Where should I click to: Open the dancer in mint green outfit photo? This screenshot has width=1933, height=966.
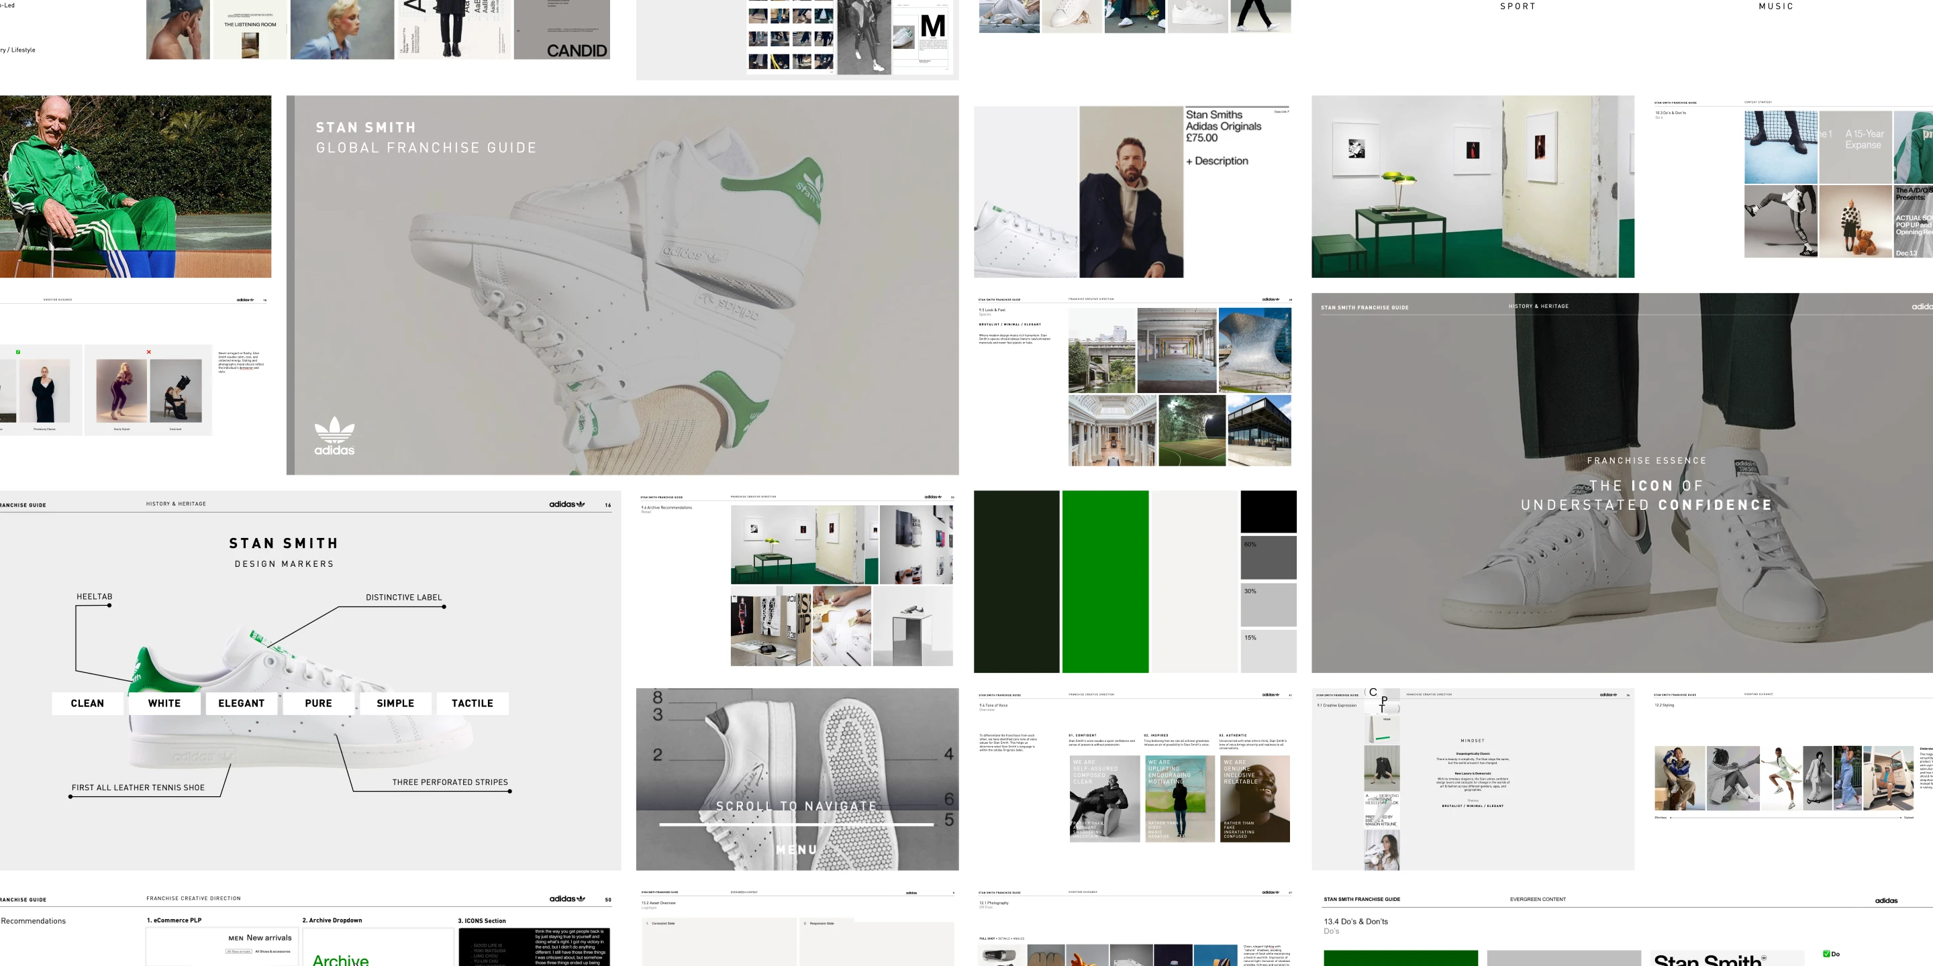[1781, 778]
